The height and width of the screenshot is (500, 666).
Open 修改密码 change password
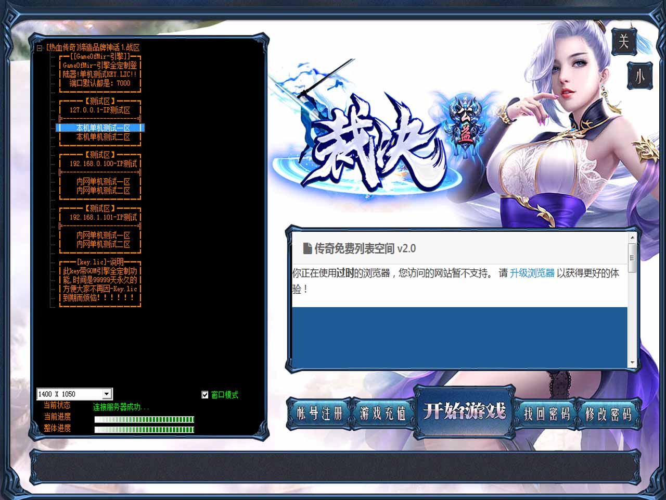608,414
